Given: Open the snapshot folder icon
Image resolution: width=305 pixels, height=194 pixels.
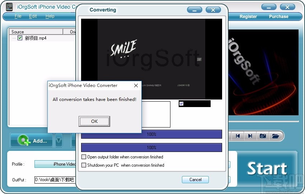Looking at the screenshot, I should [276, 136].
